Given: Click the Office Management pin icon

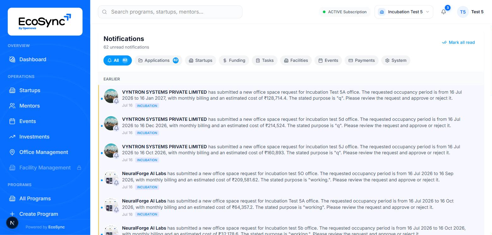Looking at the screenshot, I should click(12, 152).
